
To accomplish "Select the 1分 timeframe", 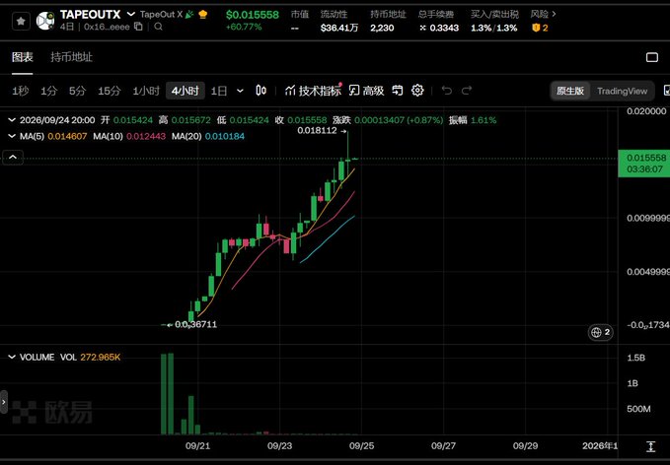I will point(48,91).
